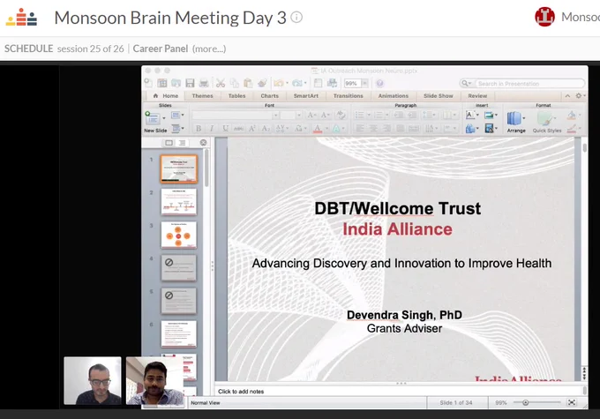Click the Arrange icon in Format group
Image resolution: width=600 pixels, height=419 pixels.
pyautogui.click(x=514, y=118)
